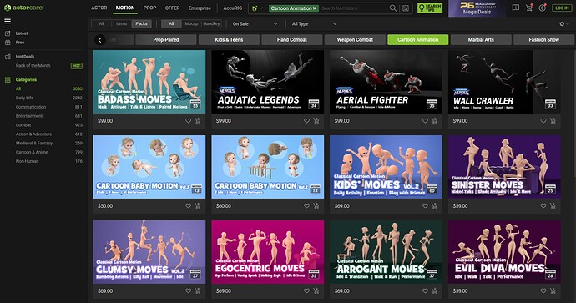
Task: Open the shopping cart icon
Action: pyautogui.click(x=529, y=8)
